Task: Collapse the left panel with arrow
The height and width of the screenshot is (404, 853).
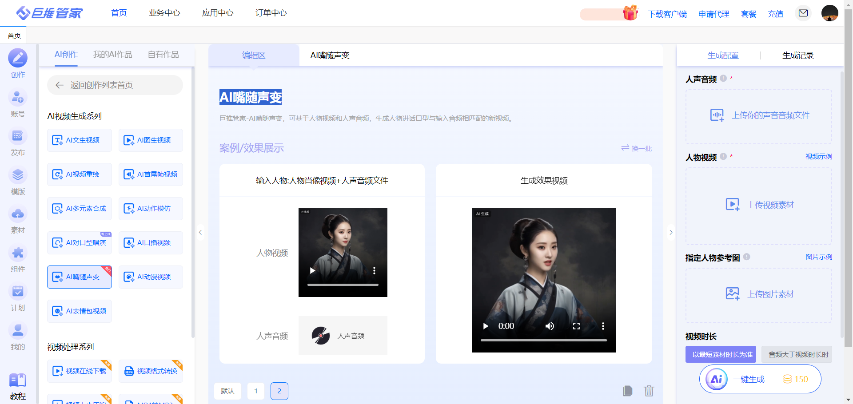Action: (200, 232)
